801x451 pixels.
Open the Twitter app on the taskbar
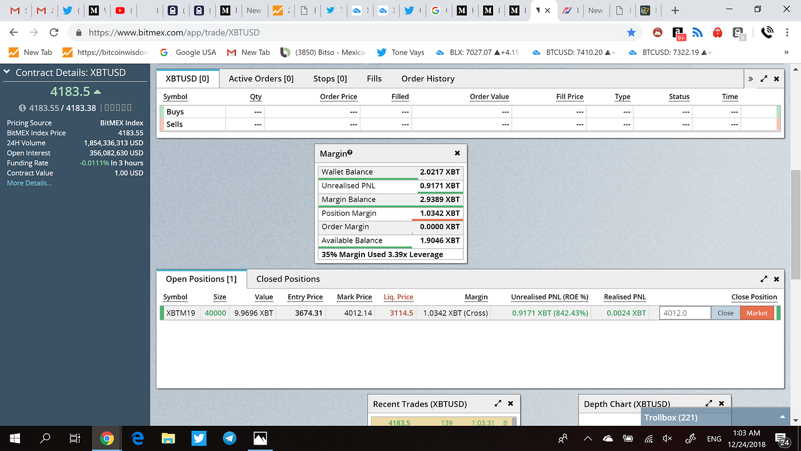coord(199,438)
